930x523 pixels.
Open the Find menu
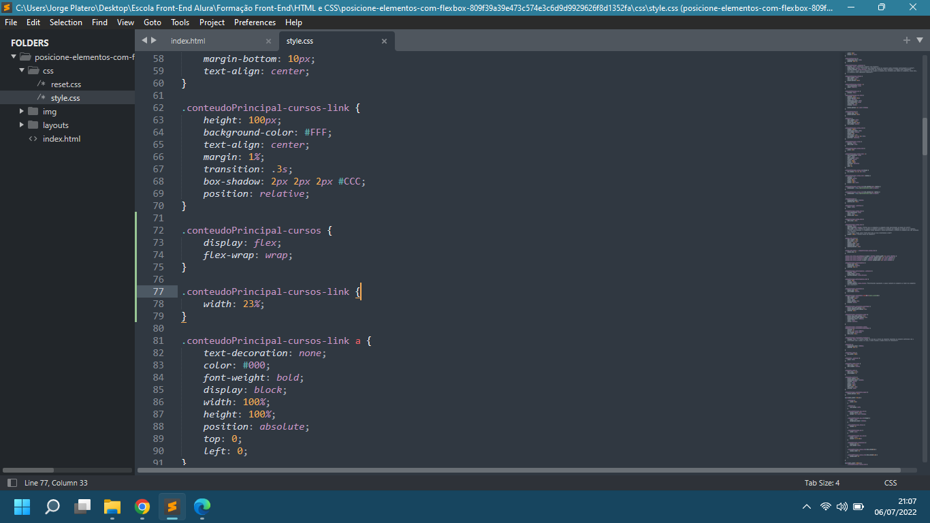99,22
